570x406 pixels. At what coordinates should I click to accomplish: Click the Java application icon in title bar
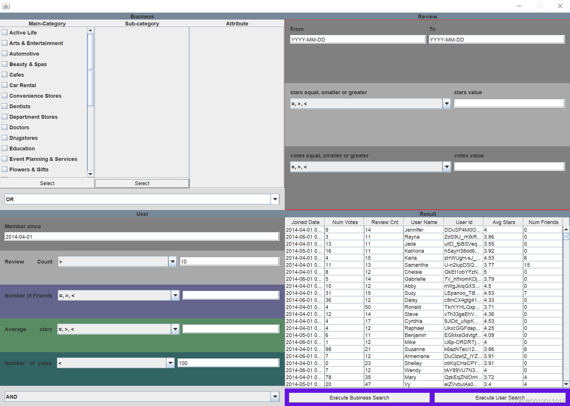click(6, 6)
